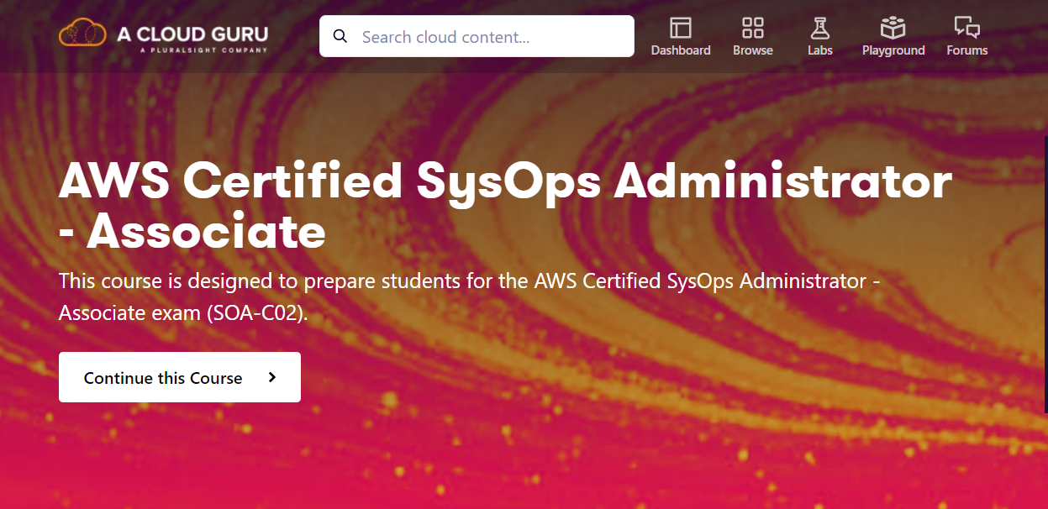Open the Playground cube icon

point(893,28)
